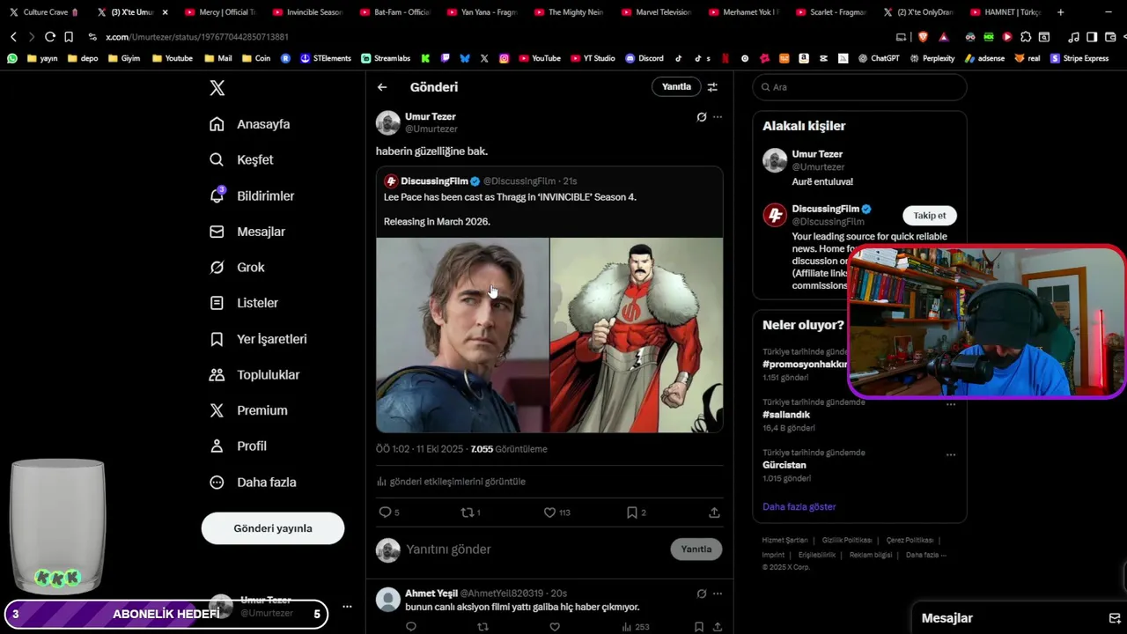Open Umur Tezer in Alakalı kişiler
This screenshot has width=1127, height=634.
[818, 154]
